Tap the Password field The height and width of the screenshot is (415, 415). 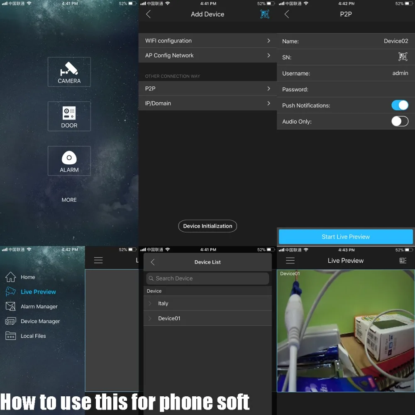point(346,90)
